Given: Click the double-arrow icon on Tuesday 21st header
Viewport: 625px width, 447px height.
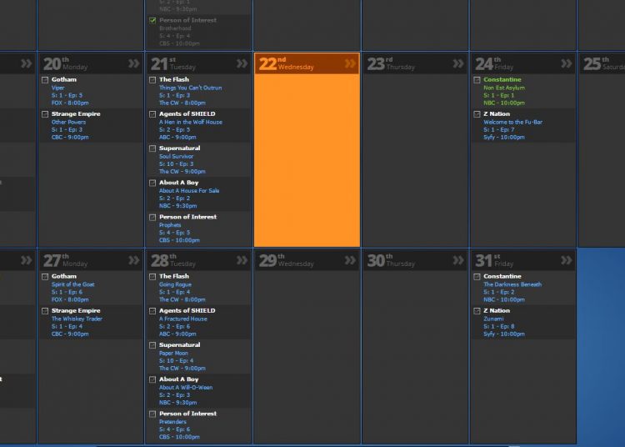Looking at the screenshot, I should (x=242, y=63).
